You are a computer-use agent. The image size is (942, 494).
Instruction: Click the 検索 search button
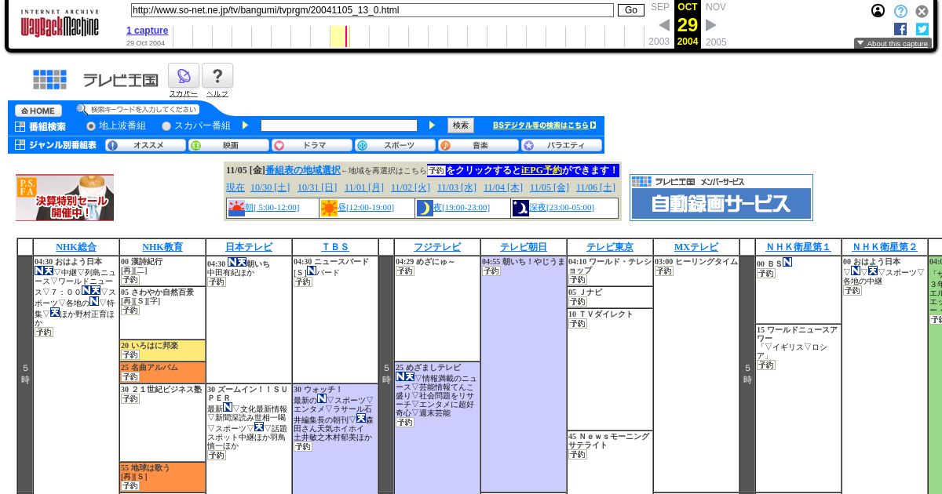(x=461, y=125)
